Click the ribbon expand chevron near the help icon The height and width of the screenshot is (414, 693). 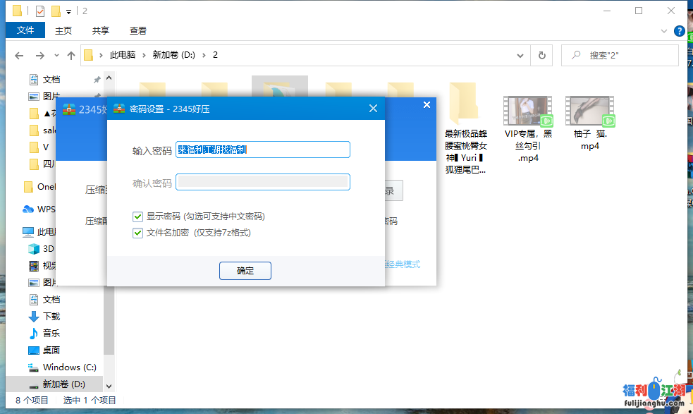tap(663, 30)
